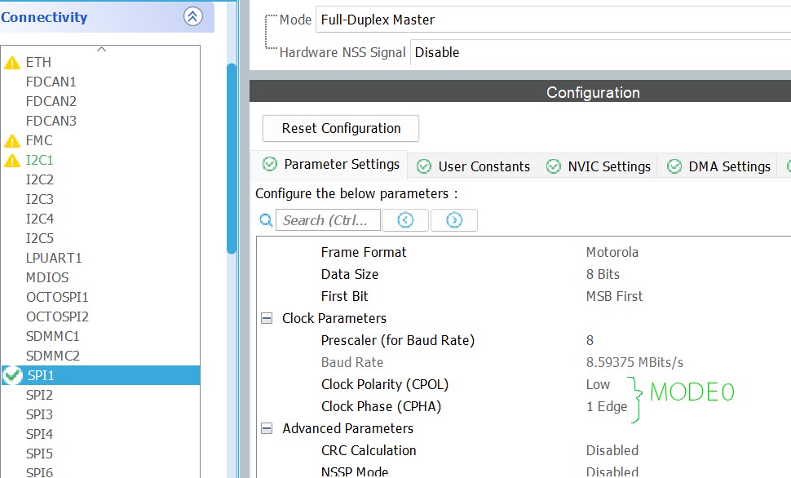Click the search magnifier icon
Image resolution: width=791 pixels, height=478 pixels.
(266, 220)
